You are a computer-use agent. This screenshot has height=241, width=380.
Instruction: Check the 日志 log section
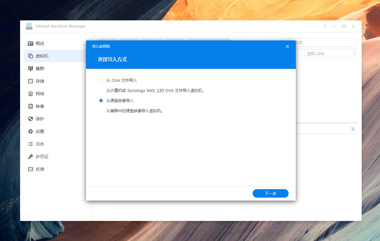coord(40,144)
